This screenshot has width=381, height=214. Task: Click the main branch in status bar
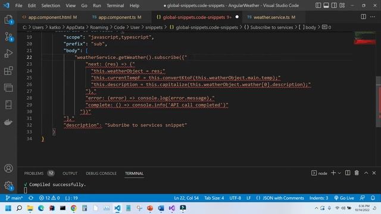pyautogui.click(x=14, y=198)
